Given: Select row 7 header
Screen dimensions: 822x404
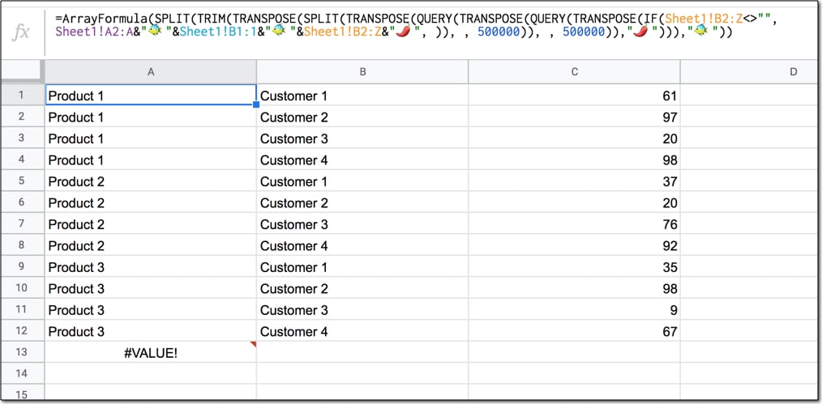Looking at the screenshot, I should (22, 224).
